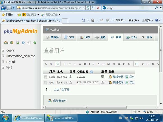Open the search provider dropdown
Screen dimensions: 163x122
pyautogui.click(x=161, y=8)
